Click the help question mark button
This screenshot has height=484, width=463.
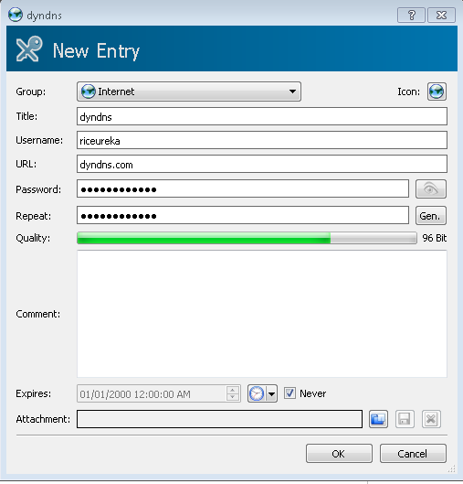point(411,15)
